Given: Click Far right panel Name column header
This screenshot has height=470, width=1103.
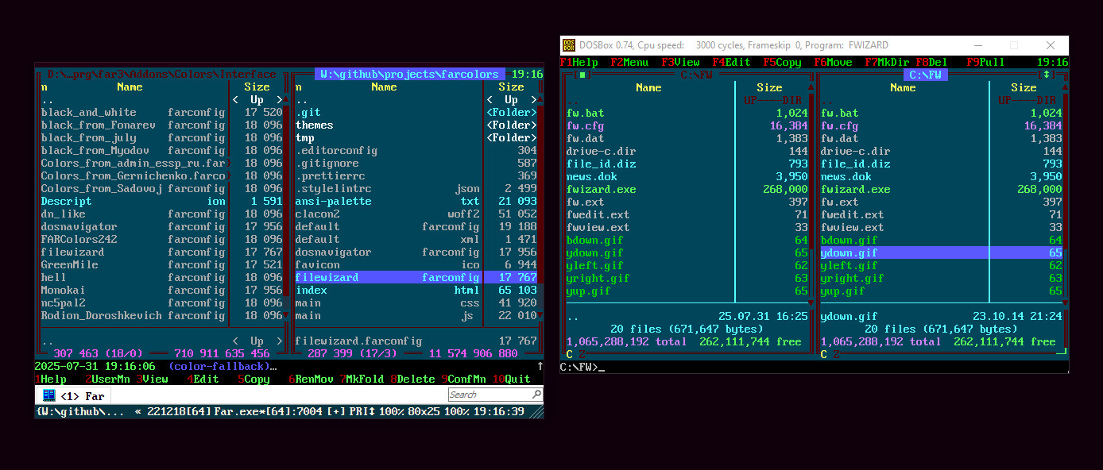Looking at the screenshot, I should click(384, 87).
